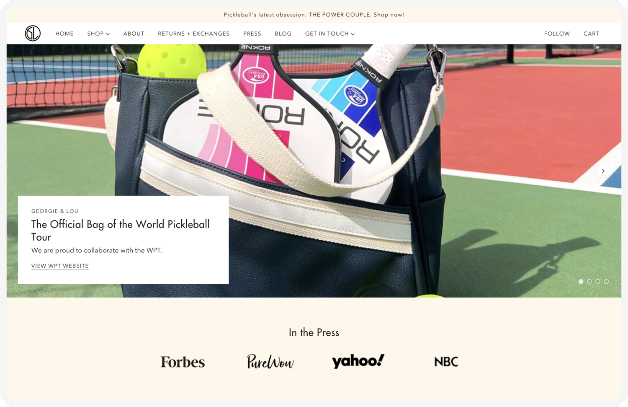The height and width of the screenshot is (407, 628).
Task: Follow the VIEW WPT WEBSITE link
Action: [60, 266]
